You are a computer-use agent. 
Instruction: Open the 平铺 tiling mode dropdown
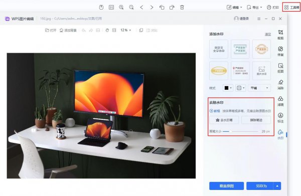click(x=259, y=88)
